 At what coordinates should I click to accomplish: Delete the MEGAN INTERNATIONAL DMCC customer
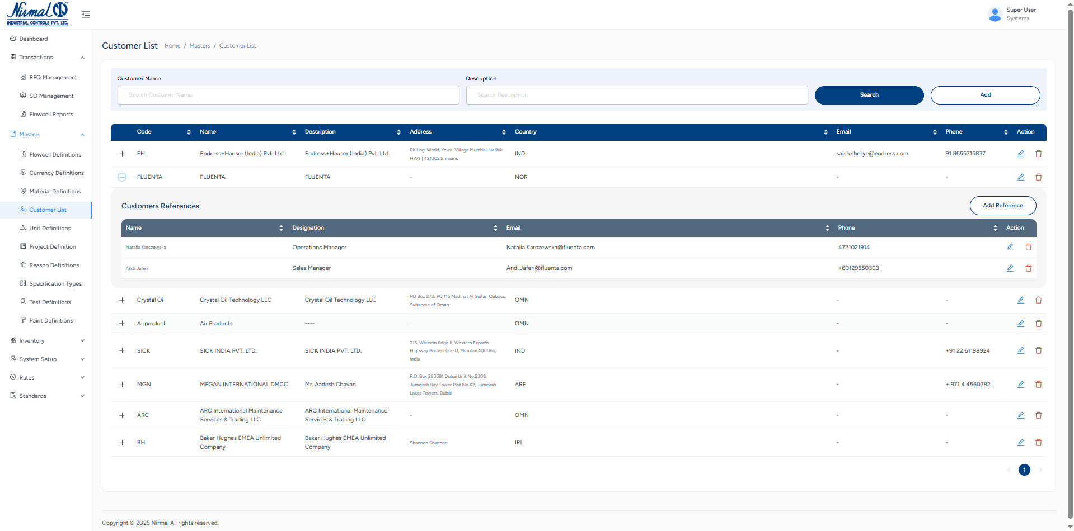(1039, 384)
